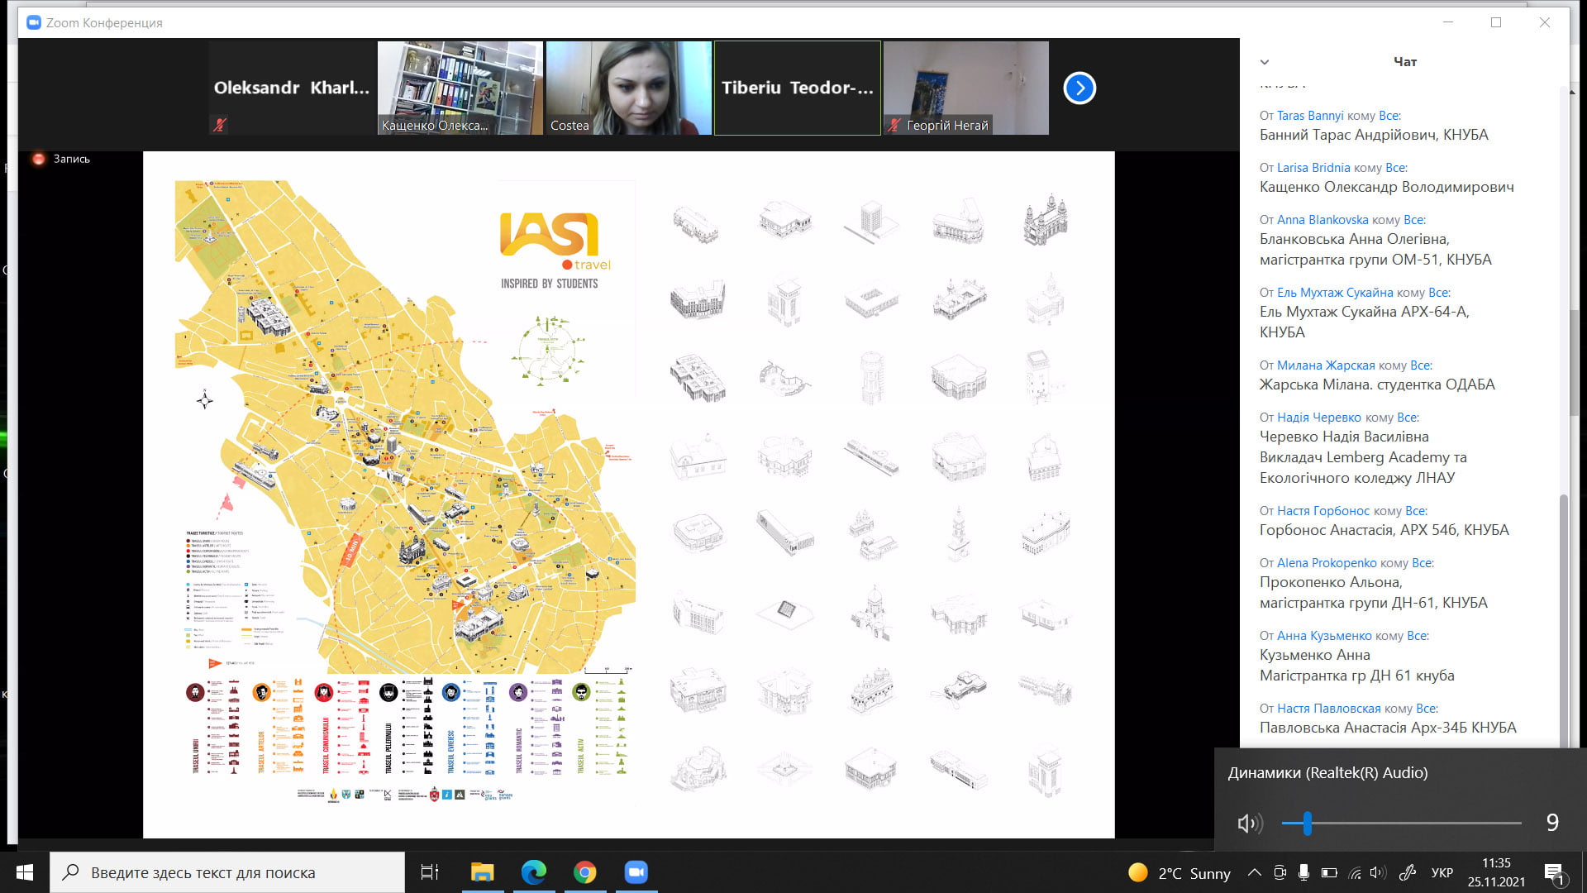The height and width of the screenshot is (893, 1587).
Task: Click the chat panel scrollbar
Action: pyautogui.click(x=1563, y=620)
